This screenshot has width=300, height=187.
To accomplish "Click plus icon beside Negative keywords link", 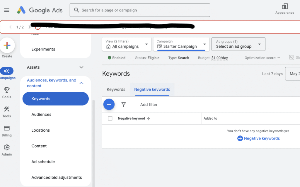I will coord(240,138).
